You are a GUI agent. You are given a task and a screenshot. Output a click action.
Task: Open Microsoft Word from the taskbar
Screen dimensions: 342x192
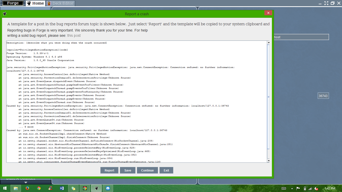tap(62, 188)
